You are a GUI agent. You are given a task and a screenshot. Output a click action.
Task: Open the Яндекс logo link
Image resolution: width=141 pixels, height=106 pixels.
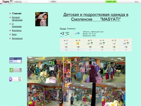pyautogui.click(x=6, y=1)
